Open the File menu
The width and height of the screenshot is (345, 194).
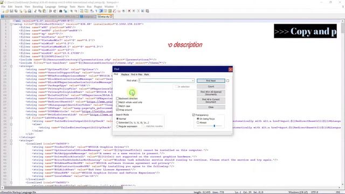click(x=3, y=6)
